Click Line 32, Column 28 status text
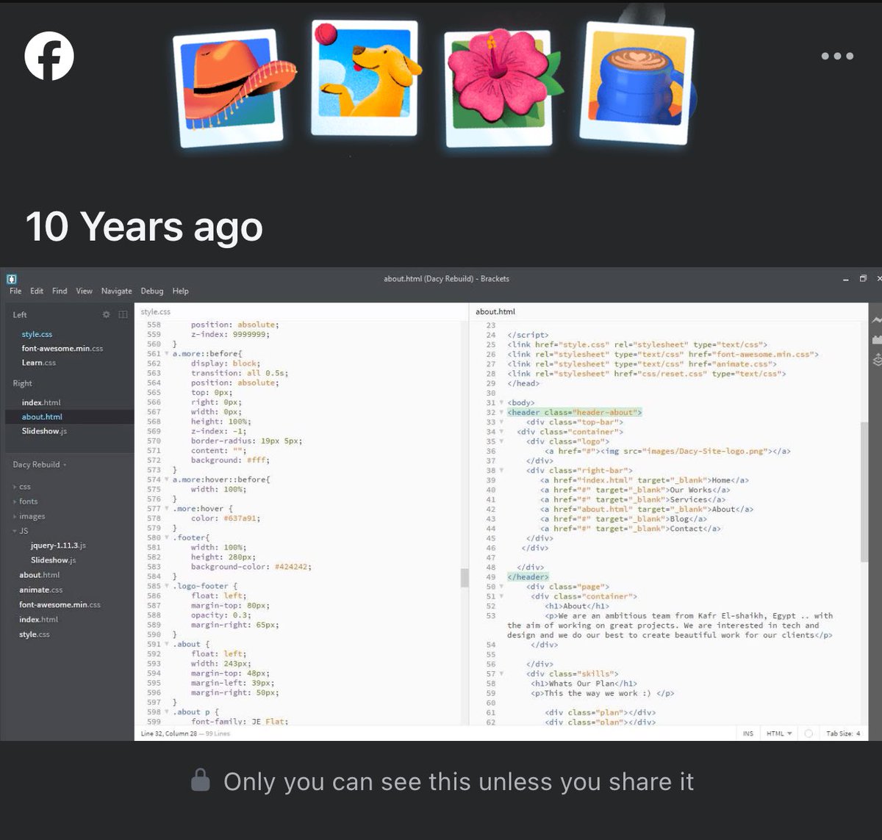882x840 pixels. [168, 734]
